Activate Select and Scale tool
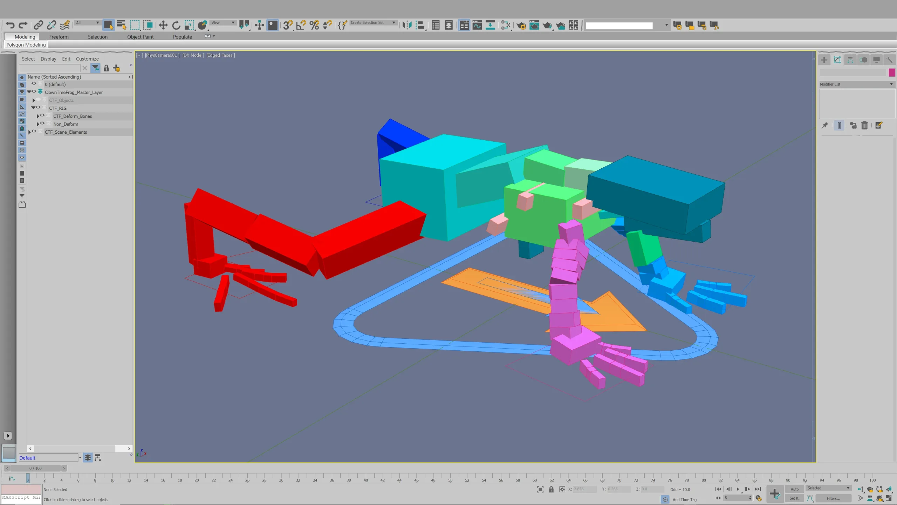897x505 pixels. 189,25
